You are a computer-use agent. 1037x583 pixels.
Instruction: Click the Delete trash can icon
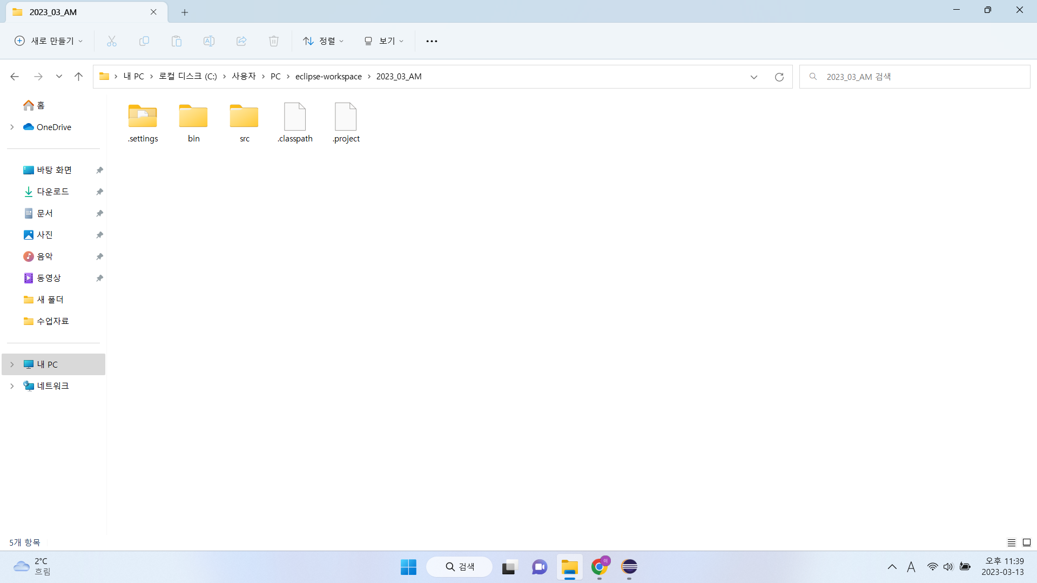pyautogui.click(x=274, y=41)
